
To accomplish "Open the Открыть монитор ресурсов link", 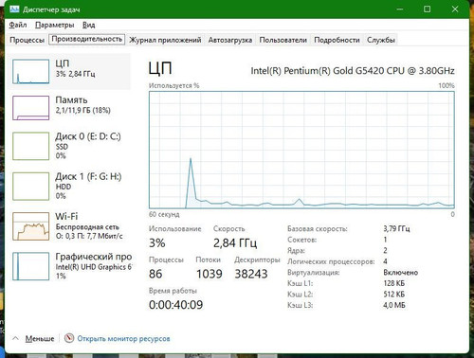I will pyautogui.click(x=123, y=339).
